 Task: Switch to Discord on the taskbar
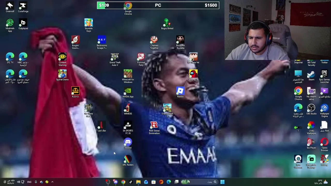click(x=115, y=182)
